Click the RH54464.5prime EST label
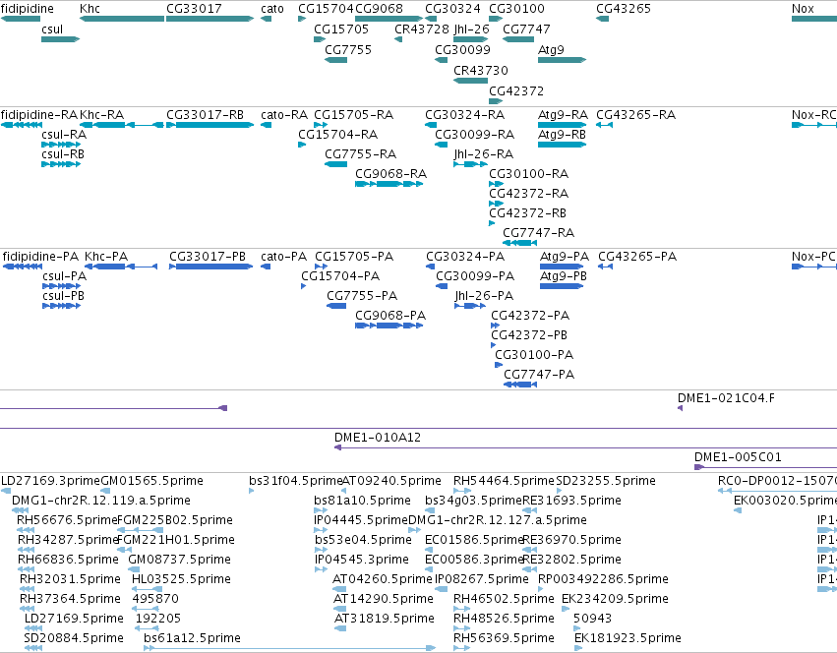Screen dimensions: 837x653 (x=504, y=481)
